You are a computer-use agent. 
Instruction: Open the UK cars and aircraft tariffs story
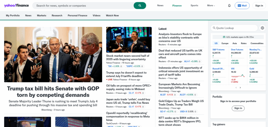pos(181,54)
